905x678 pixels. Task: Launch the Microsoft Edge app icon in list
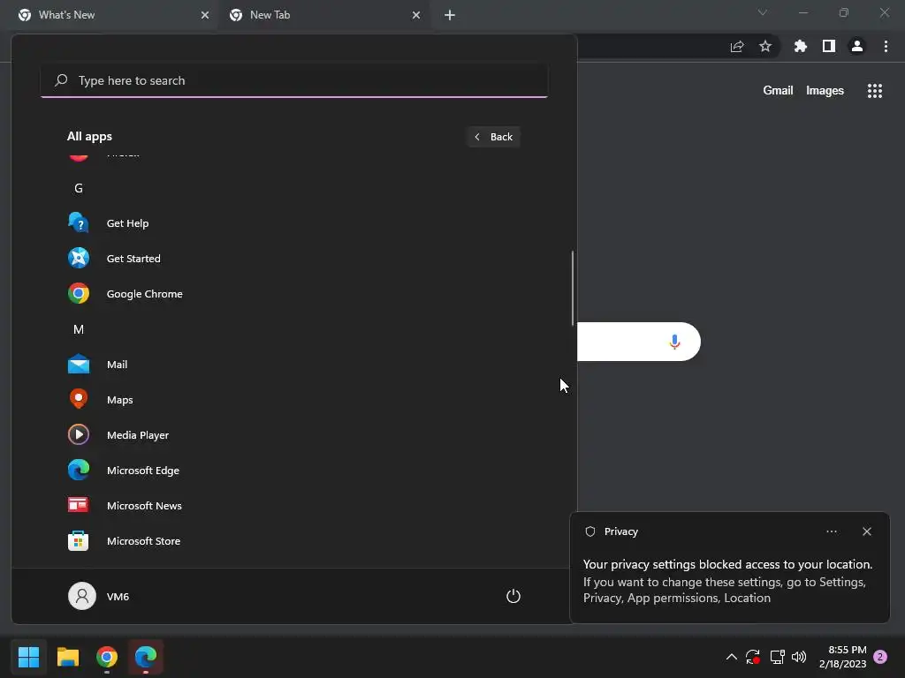tap(79, 470)
